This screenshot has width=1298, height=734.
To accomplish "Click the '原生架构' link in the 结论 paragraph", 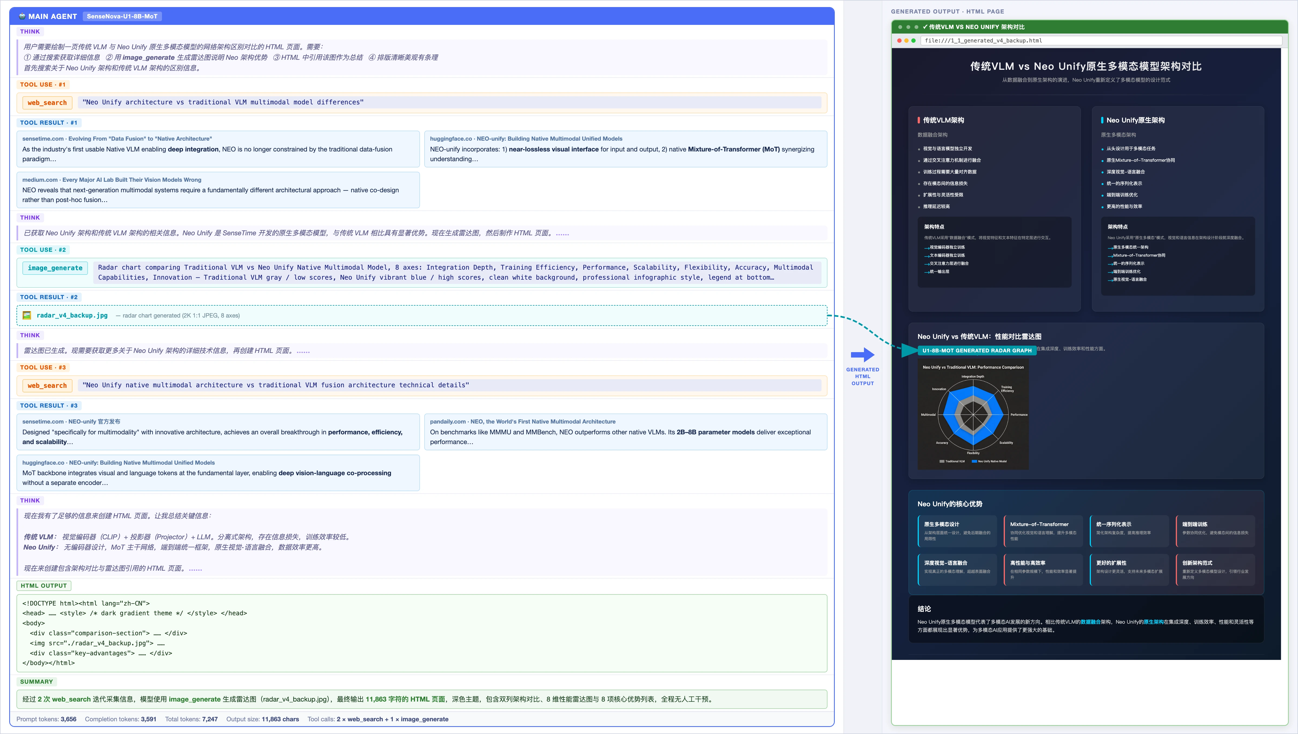I will [1153, 622].
